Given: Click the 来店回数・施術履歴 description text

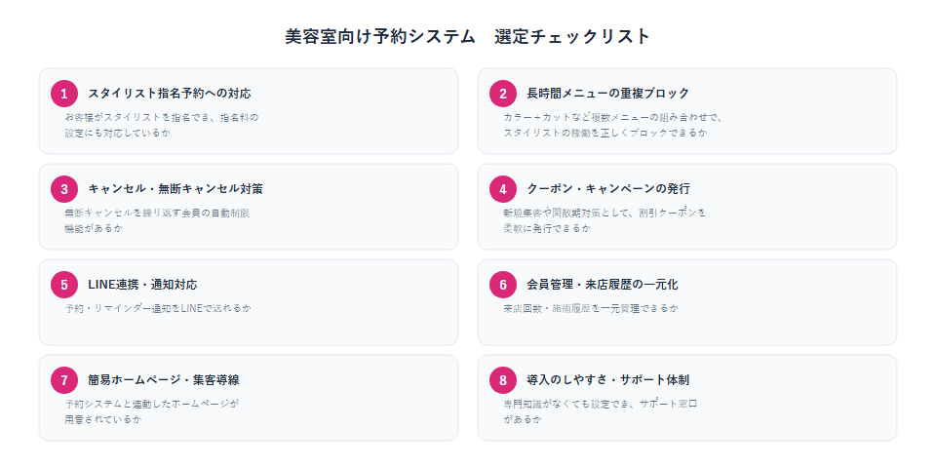Looking at the screenshot, I should pos(591,309).
